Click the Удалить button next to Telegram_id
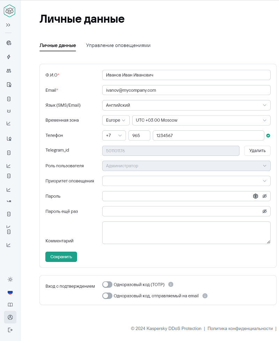This screenshot has height=341, width=279. click(x=257, y=151)
